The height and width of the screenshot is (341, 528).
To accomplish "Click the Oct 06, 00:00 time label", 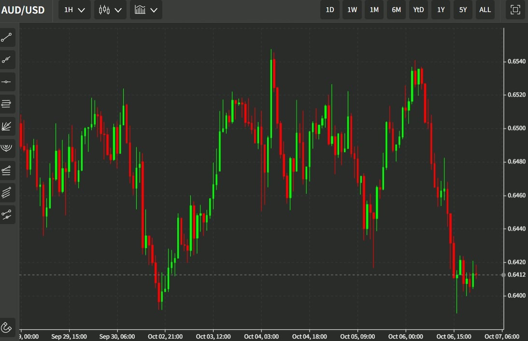I will point(406,336).
